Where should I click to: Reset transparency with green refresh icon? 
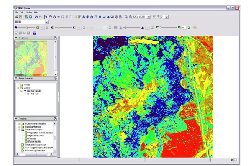(x=189, y=28)
